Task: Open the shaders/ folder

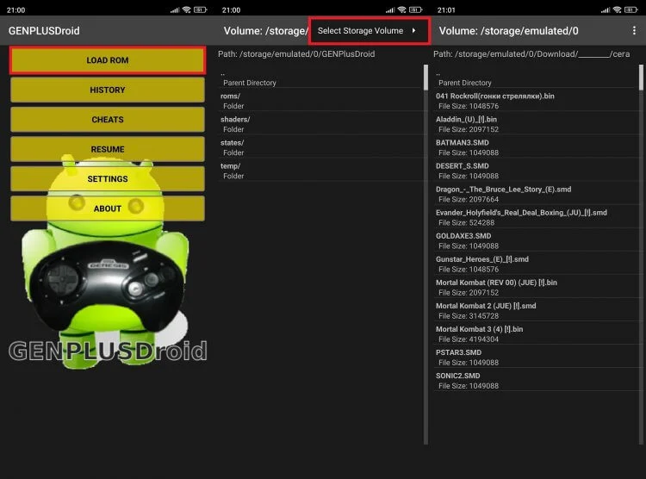Action: [x=320, y=124]
